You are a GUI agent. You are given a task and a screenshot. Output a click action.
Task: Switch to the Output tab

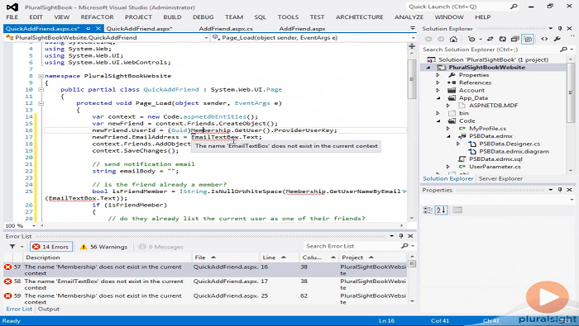point(48,309)
